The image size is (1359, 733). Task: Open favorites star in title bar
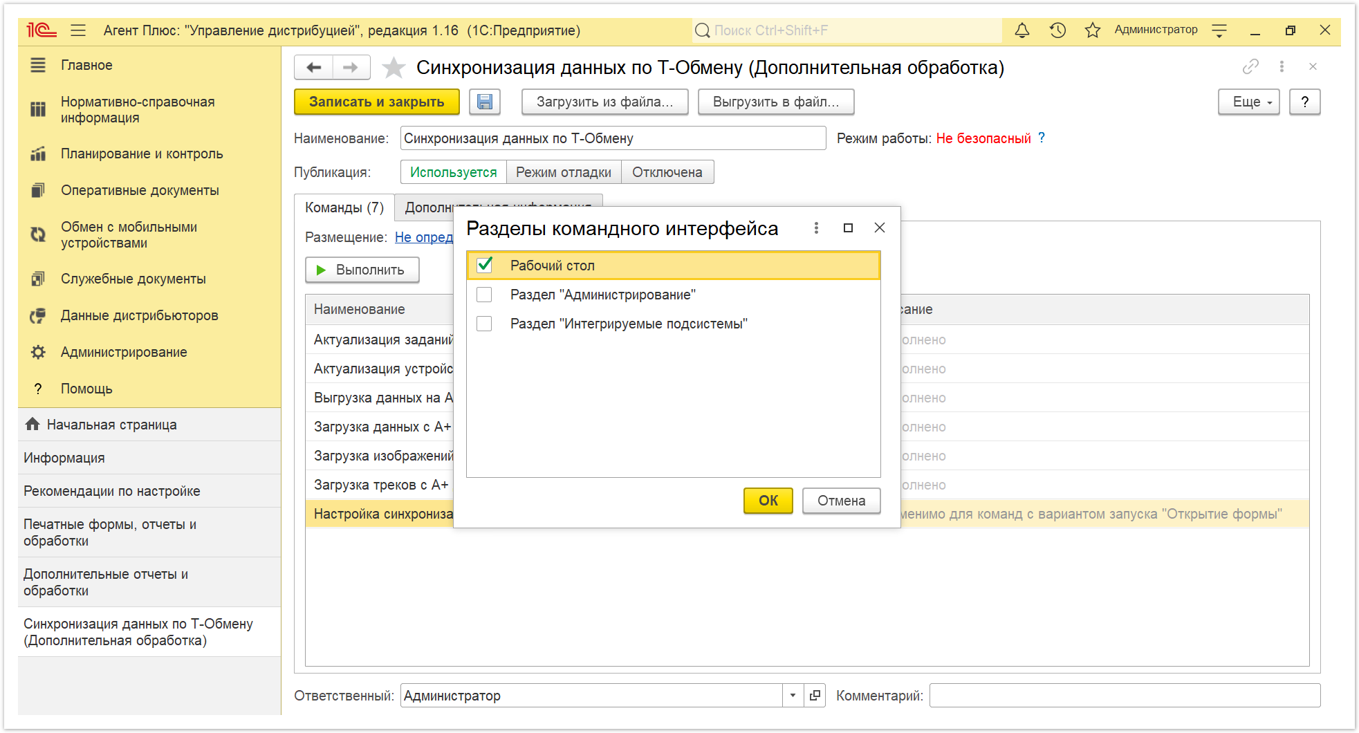click(x=1093, y=30)
